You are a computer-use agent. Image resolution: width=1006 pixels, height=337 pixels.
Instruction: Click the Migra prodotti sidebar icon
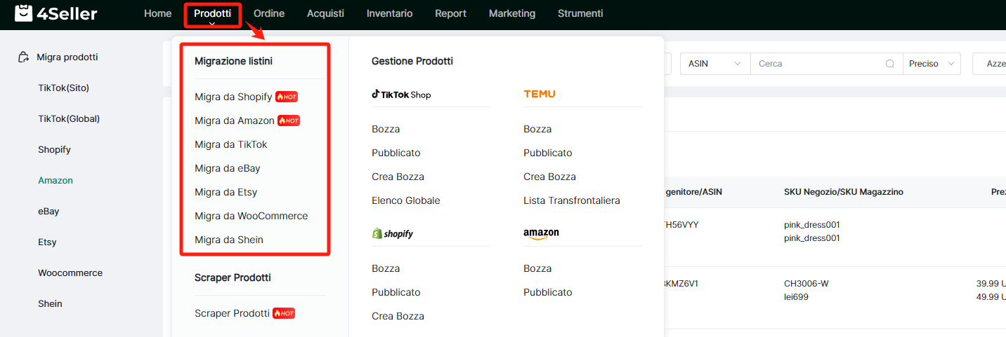[23, 57]
